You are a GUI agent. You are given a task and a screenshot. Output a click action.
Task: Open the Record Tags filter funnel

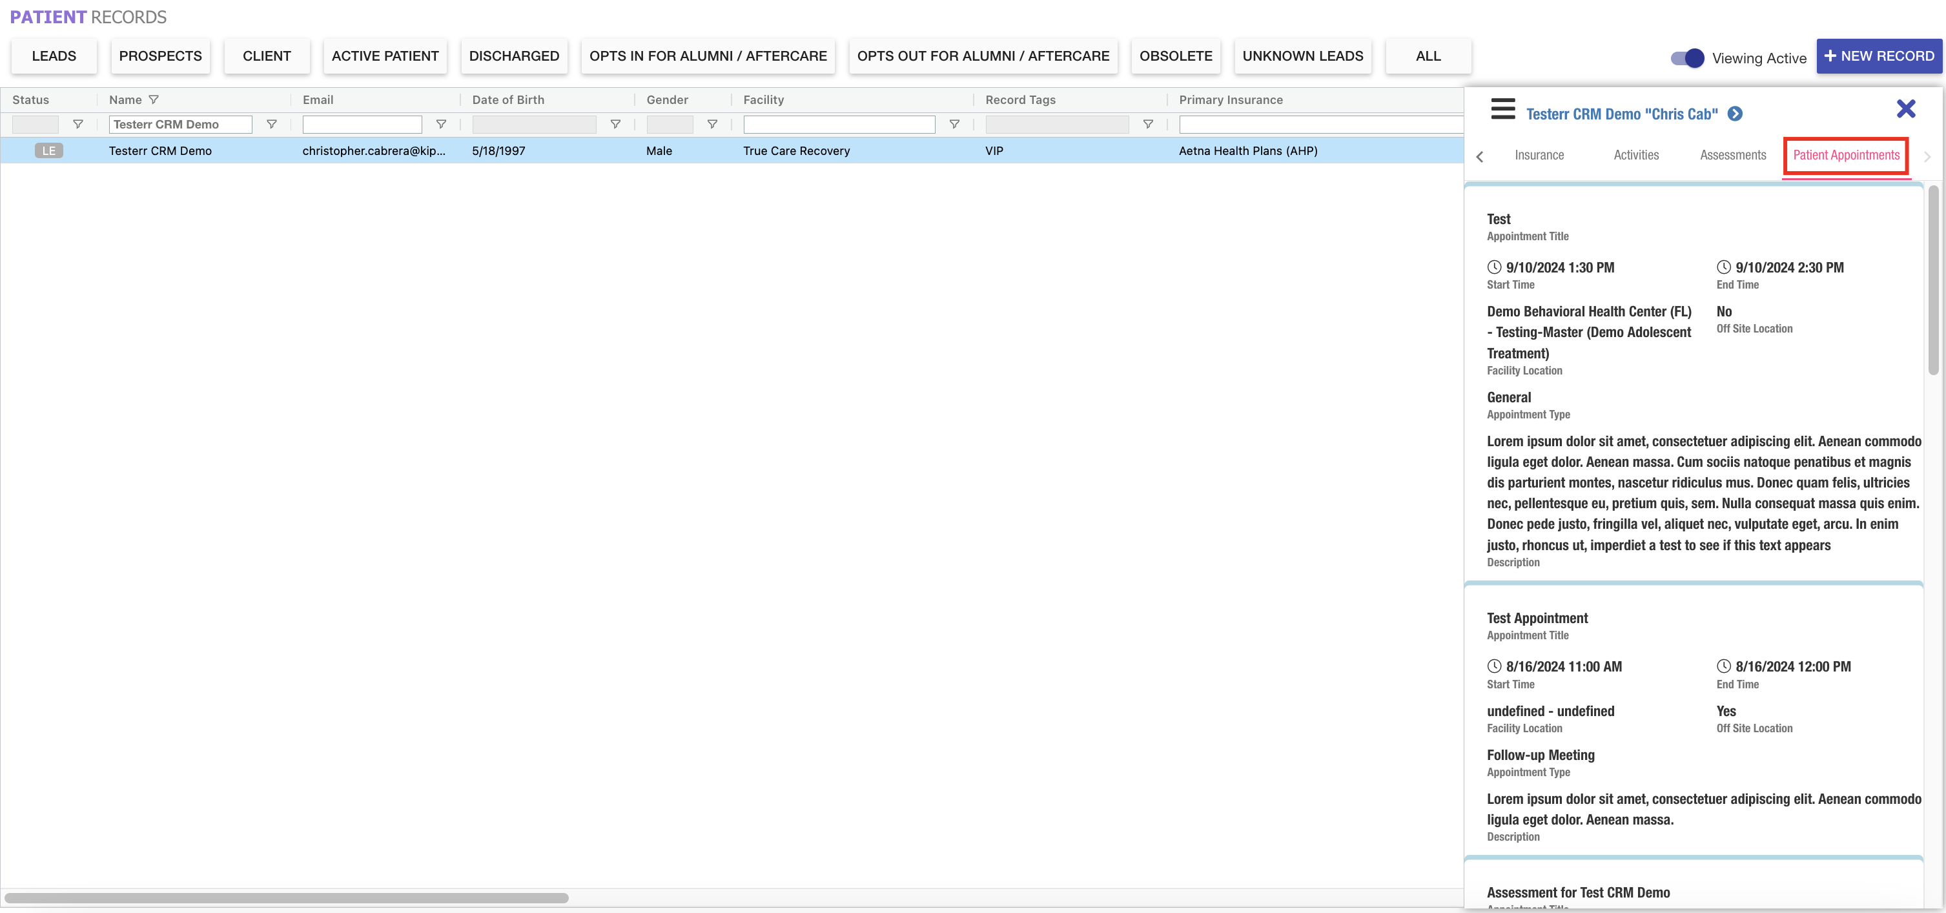1147,125
